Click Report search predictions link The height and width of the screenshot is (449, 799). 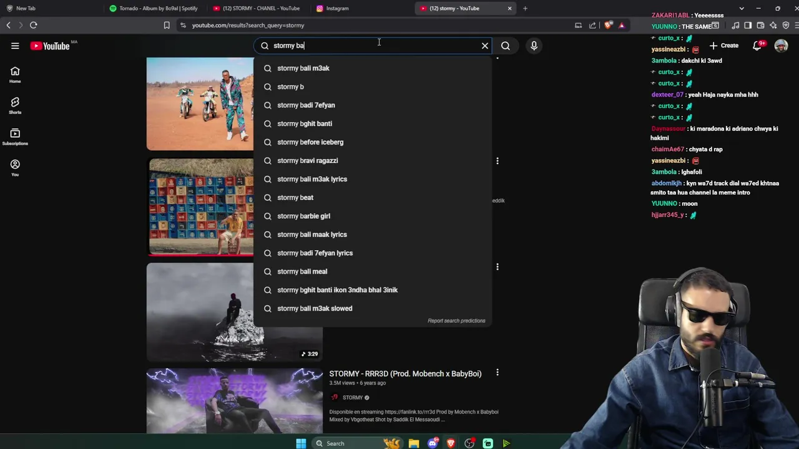456,321
